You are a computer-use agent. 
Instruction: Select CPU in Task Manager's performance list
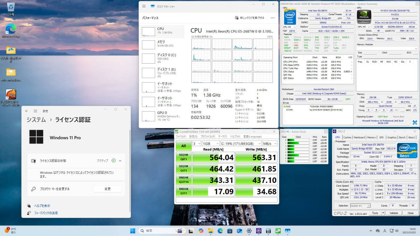pyautogui.click(x=162, y=31)
